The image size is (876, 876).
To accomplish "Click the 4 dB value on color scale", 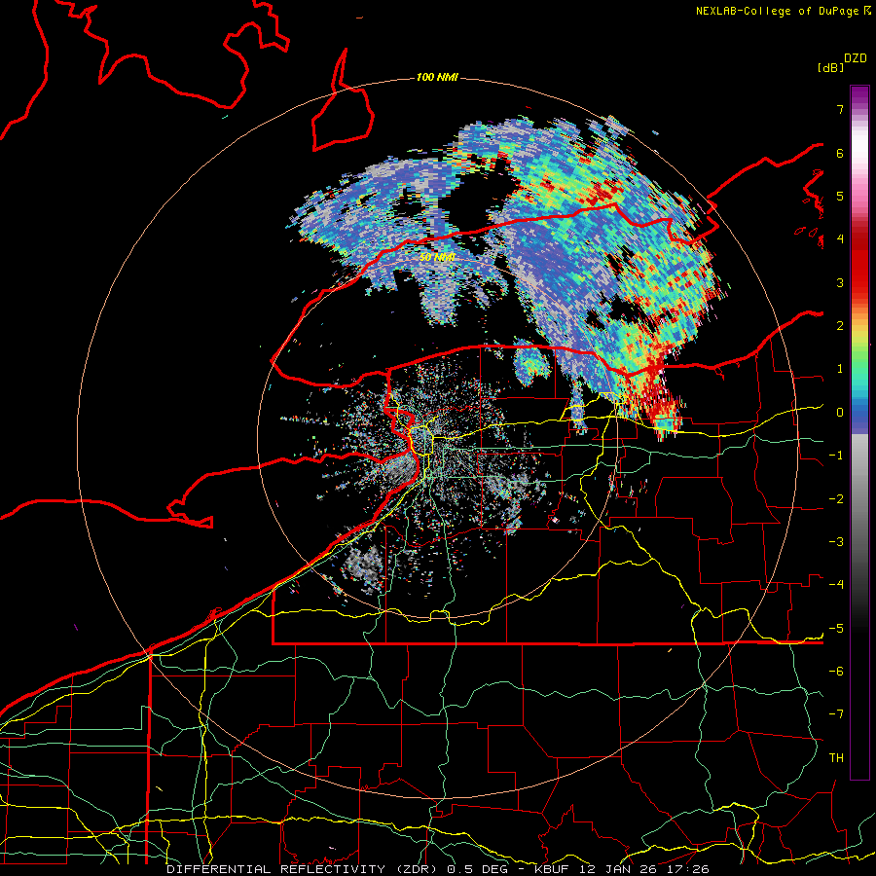I will coord(840,239).
